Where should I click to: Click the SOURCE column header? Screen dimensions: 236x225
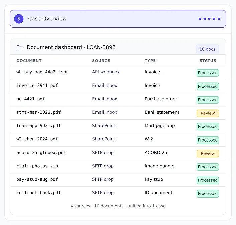click(x=101, y=61)
